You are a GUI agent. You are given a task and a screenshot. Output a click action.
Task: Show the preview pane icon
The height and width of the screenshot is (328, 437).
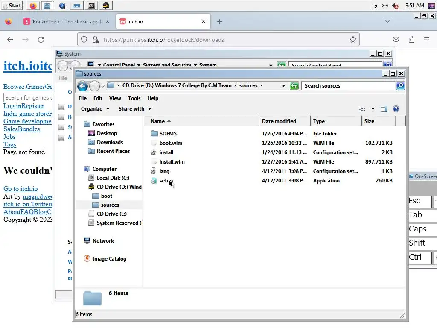click(384, 109)
